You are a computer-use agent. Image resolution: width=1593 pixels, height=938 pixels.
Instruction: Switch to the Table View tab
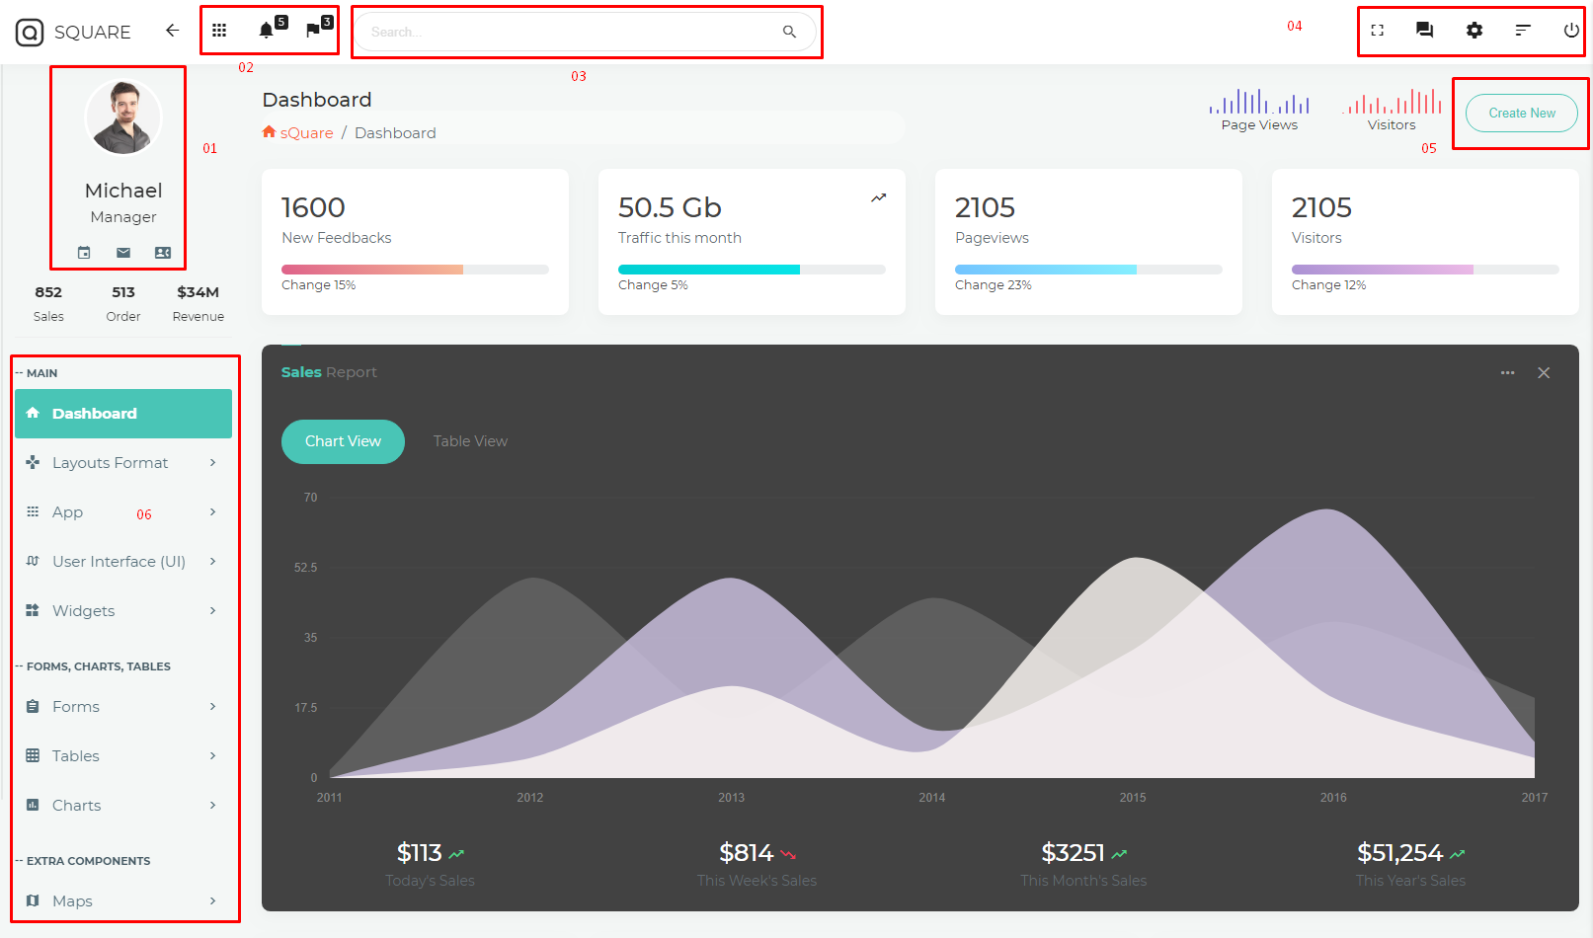pyautogui.click(x=470, y=441)
